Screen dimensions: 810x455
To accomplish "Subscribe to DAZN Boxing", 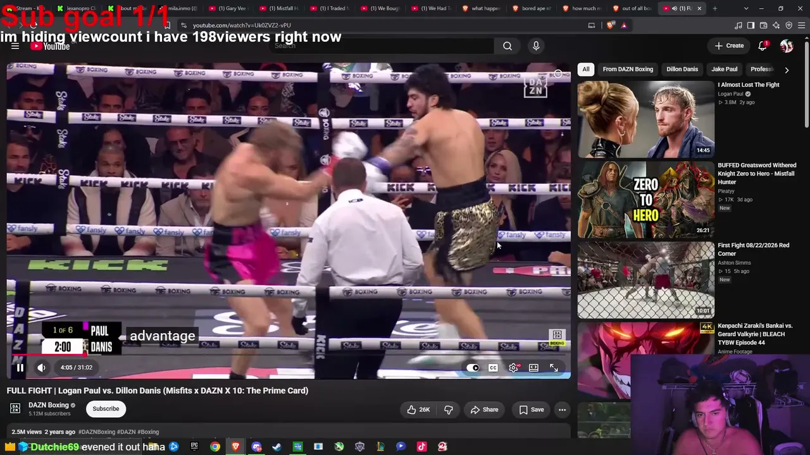I will (x=106, y=409).
